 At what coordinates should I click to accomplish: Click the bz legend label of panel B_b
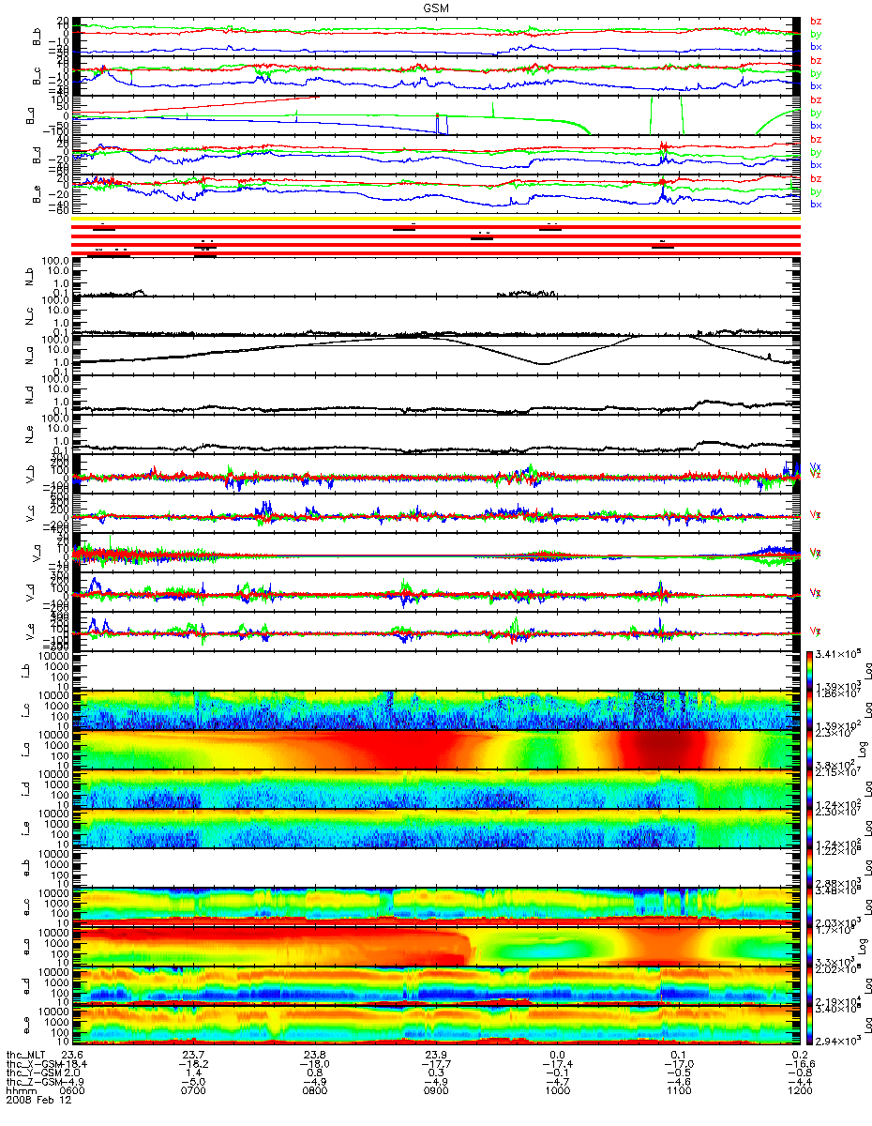click(816, 21)
